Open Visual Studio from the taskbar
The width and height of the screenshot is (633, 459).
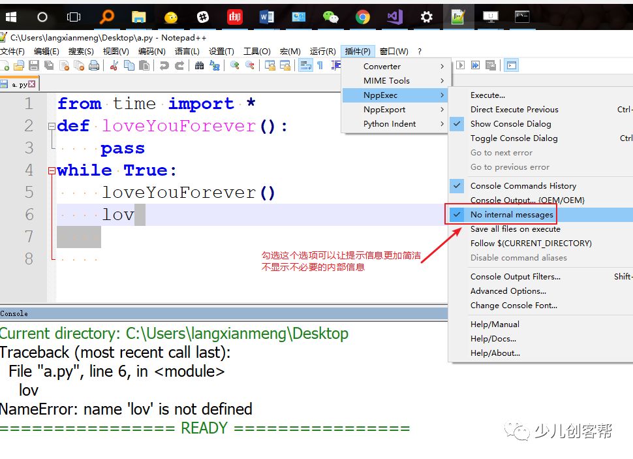(x=394, y=17)
